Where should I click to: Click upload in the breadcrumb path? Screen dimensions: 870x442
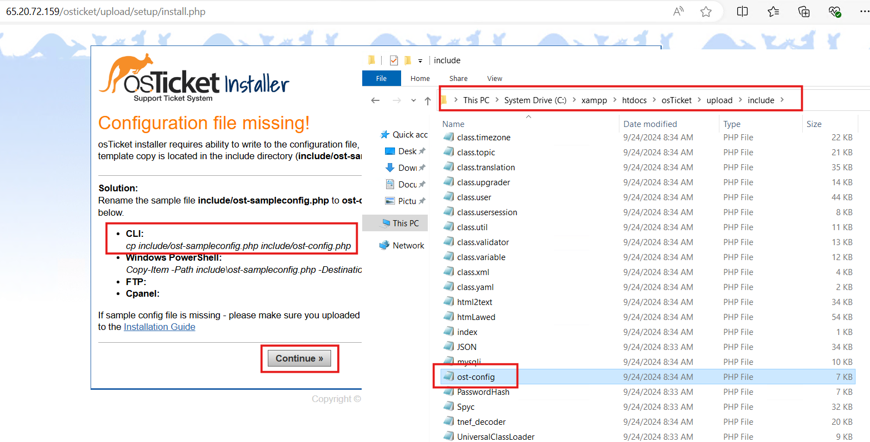[719, 100]
